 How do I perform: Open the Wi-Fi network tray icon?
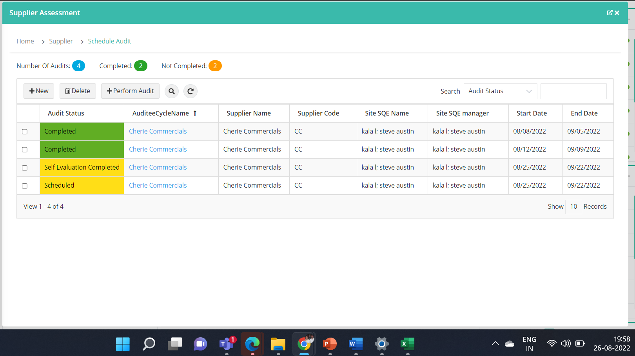pyautogui.click(x=552, y=343)
